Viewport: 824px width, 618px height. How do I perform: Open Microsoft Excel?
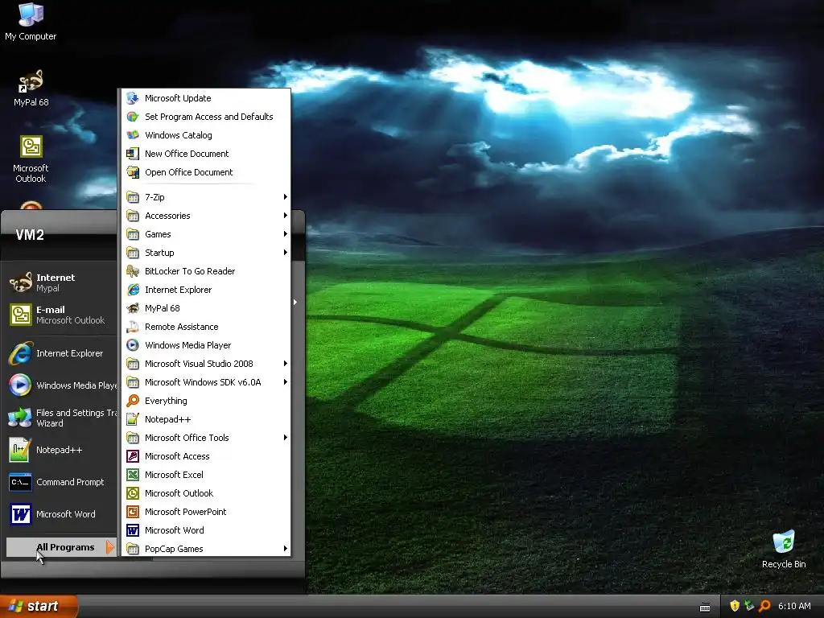205,475
